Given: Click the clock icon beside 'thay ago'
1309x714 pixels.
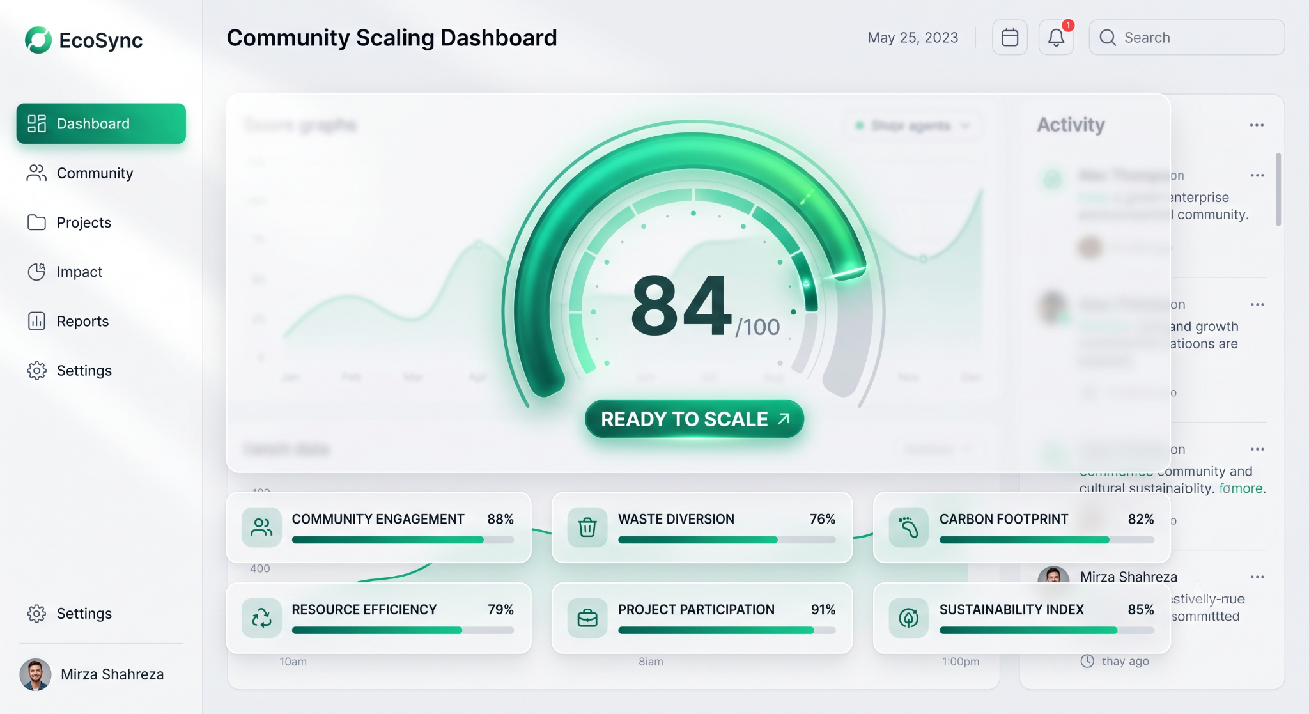Looking at the screenshot, I should pos(1087,661).
